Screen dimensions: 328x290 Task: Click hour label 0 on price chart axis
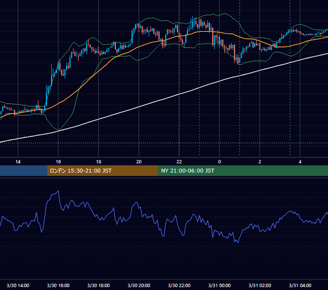click(x=219, y=162)
